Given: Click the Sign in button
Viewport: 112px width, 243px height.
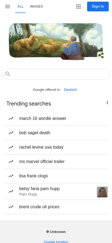Looking at the screenshot, I should point(98,7).
